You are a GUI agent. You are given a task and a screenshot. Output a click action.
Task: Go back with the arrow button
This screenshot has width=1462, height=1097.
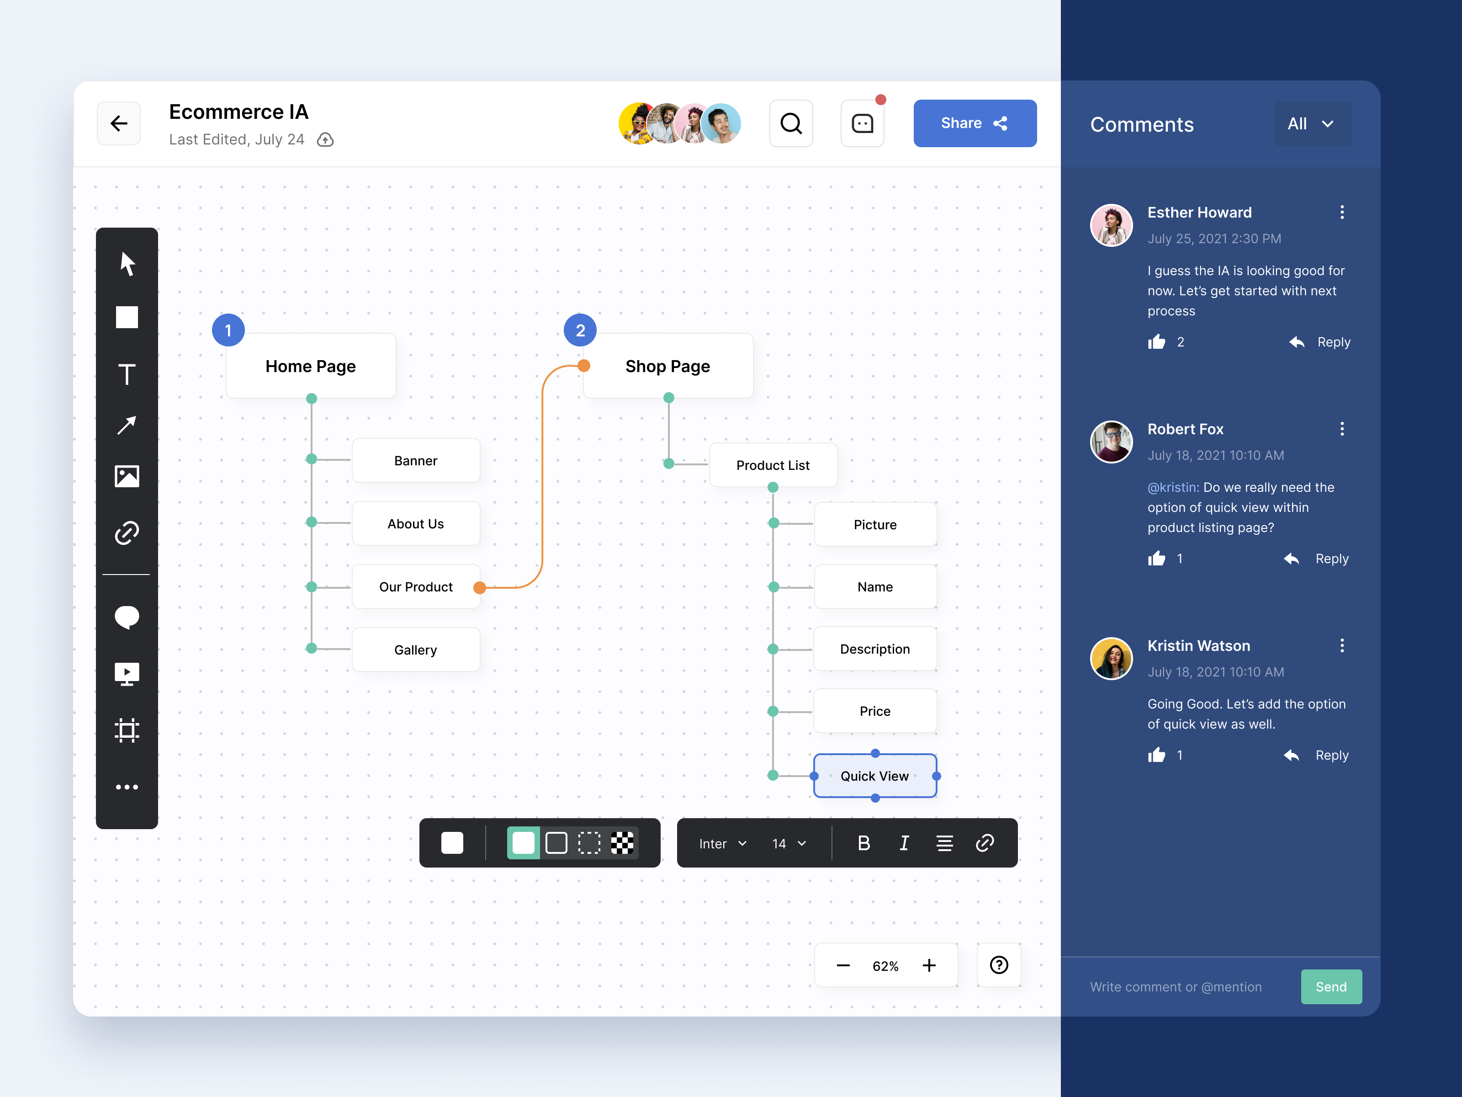click(x=119, y=124)
